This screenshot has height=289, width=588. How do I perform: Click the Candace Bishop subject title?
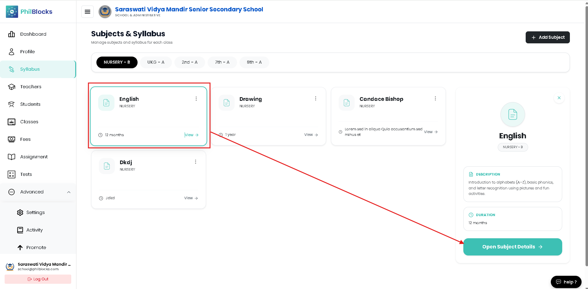381,99
